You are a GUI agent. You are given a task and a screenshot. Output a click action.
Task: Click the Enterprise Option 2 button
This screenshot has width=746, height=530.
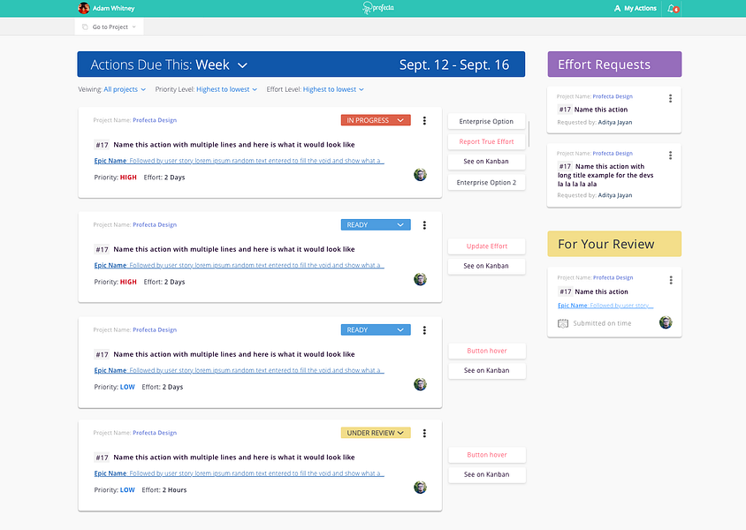click(x=486, y=183)
